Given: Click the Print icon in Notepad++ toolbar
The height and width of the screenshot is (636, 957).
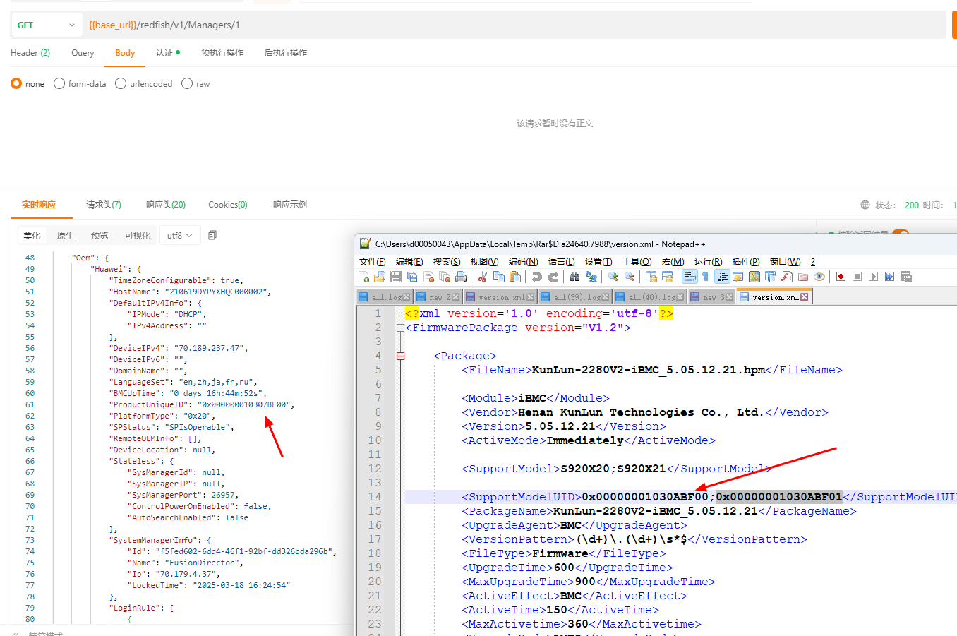Looking at the screenshot, I should [461, 277].
